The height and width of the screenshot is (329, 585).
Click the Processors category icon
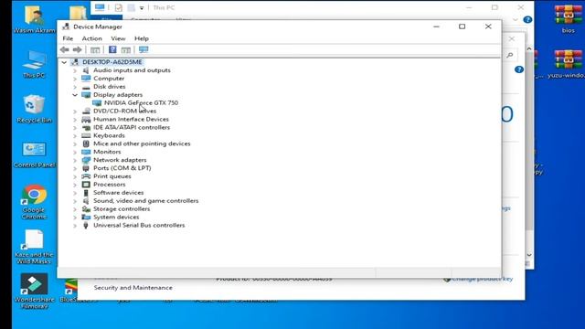86,185
